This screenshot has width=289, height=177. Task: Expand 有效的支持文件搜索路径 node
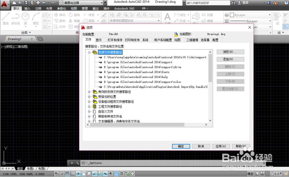tap(89, 92)
